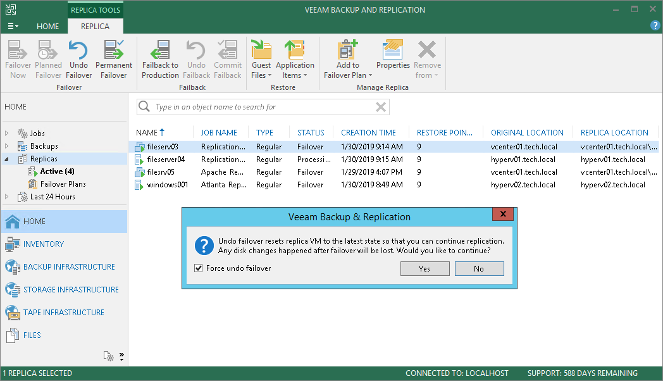This screenshot has width=663, height=381.
Task: Click windows001 VM replica icon
Action: [x=140, y=185]
